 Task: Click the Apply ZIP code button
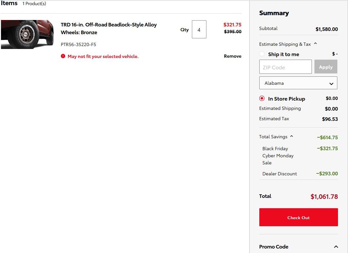tap(326, 67)
